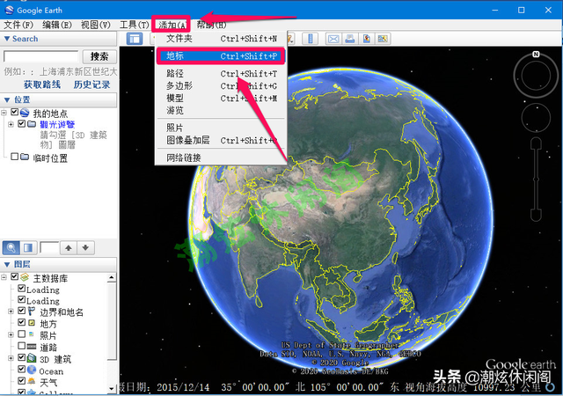
Task: Toggle the 主数据库 checkbox
Action: tap(14, 276)
